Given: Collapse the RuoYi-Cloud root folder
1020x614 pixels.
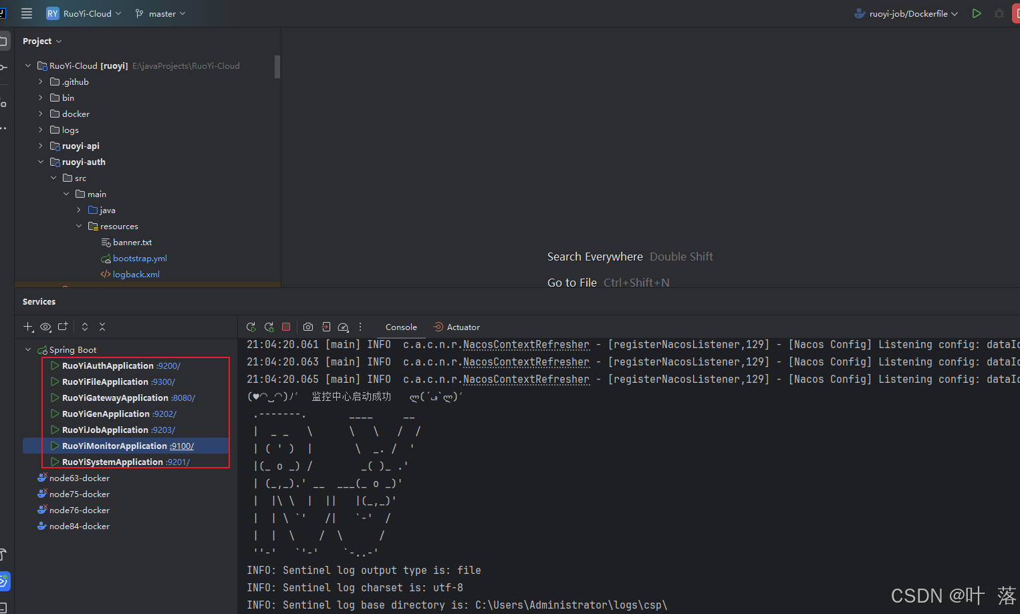Looking at the screenshot, I should coord(28,65).
